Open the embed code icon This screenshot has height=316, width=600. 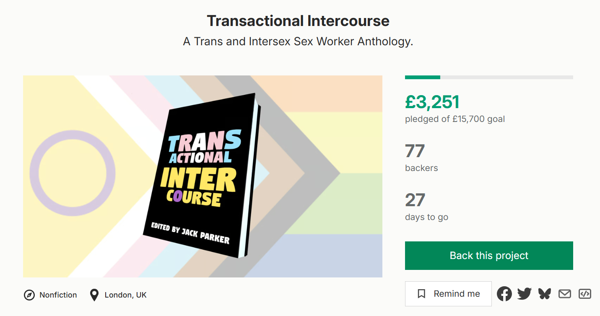tap(584, 294)
